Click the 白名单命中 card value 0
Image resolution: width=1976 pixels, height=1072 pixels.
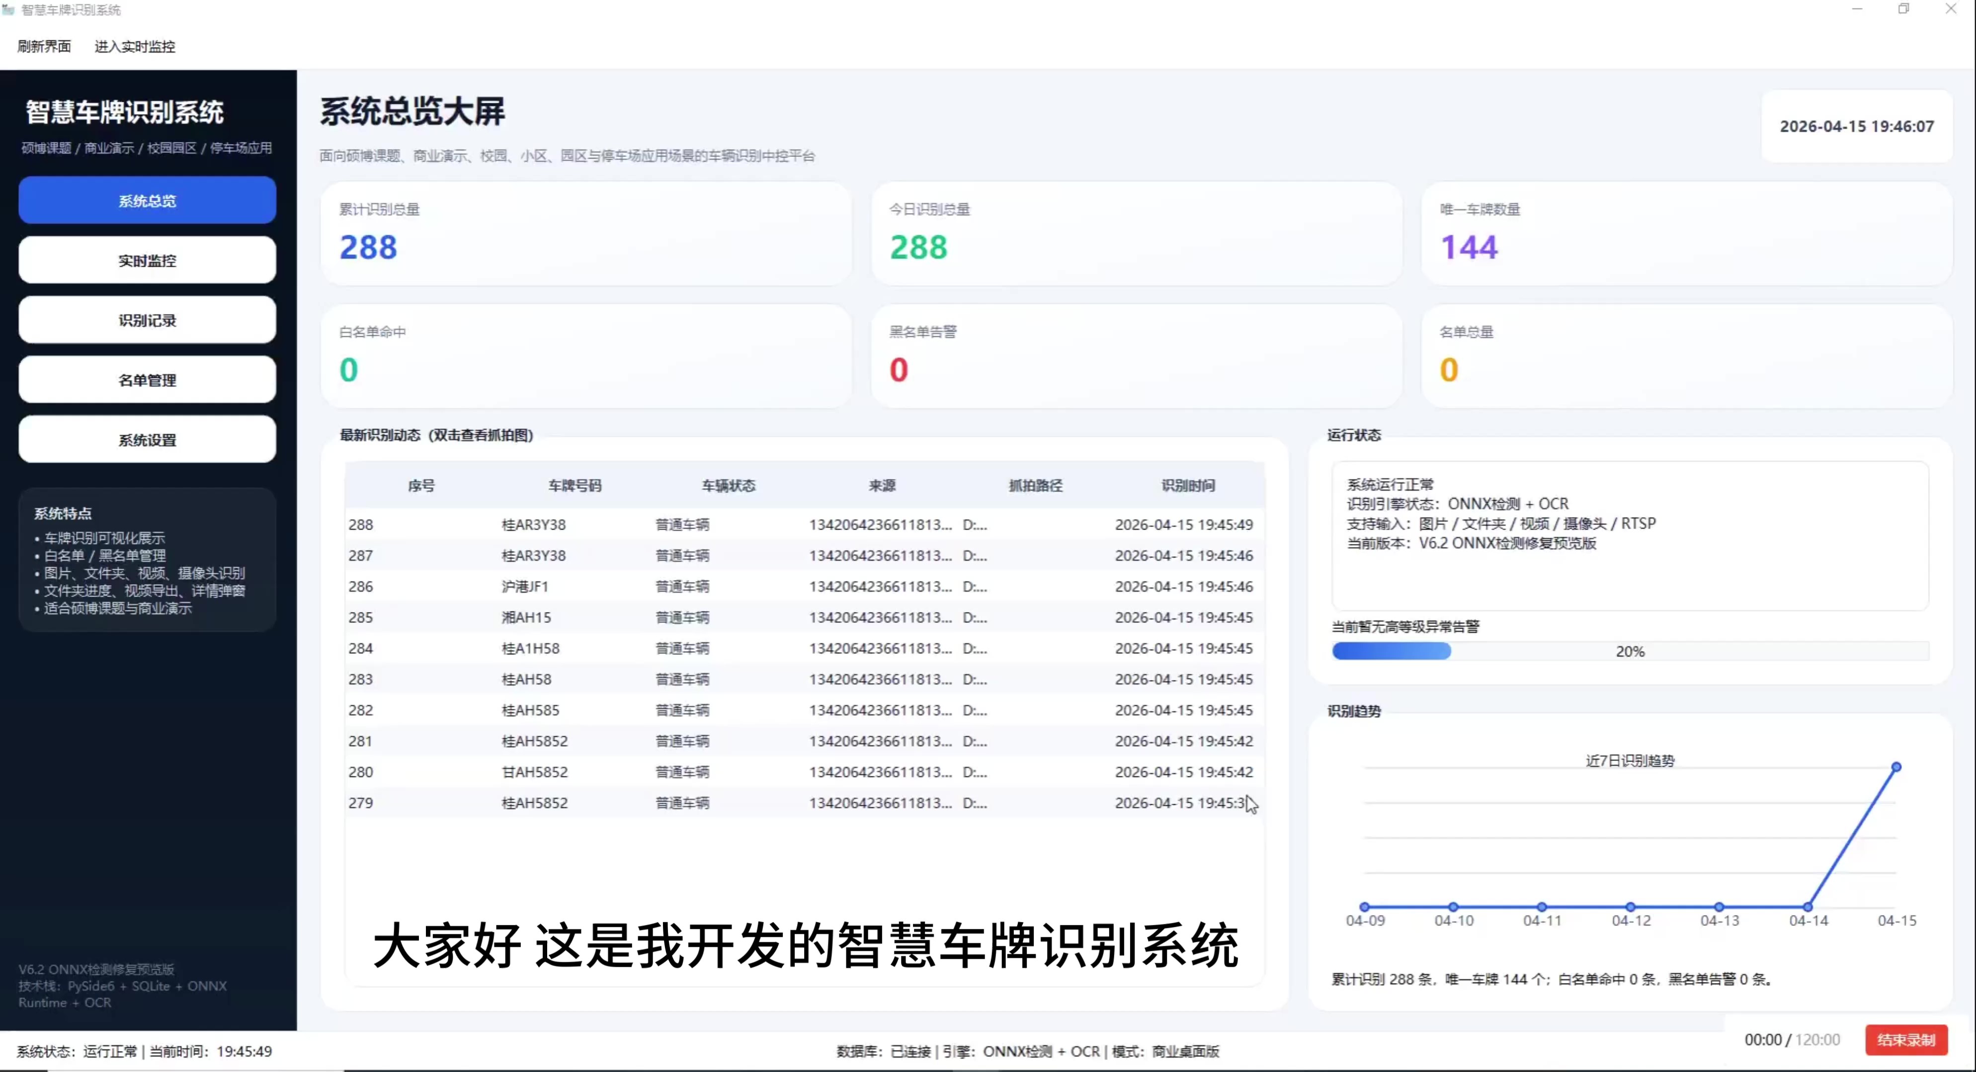coord(349,370)
